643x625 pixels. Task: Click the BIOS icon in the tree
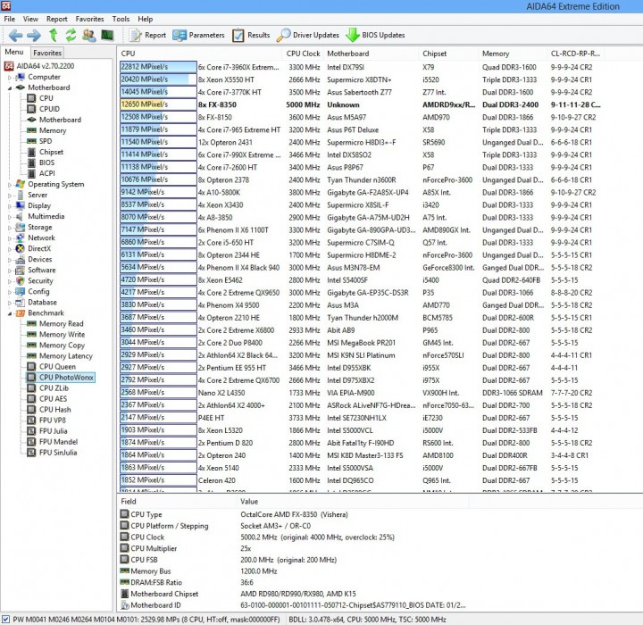pyautogui.click(x=31, y=162)
